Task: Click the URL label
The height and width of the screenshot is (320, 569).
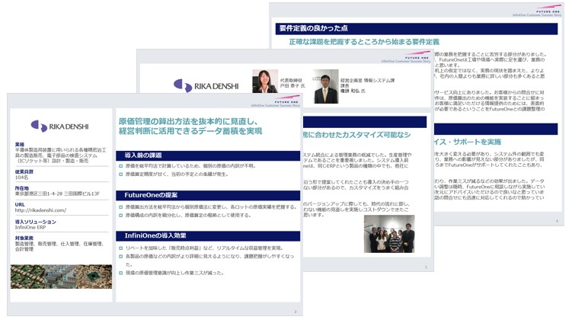Action: click(x=20, y=205)
